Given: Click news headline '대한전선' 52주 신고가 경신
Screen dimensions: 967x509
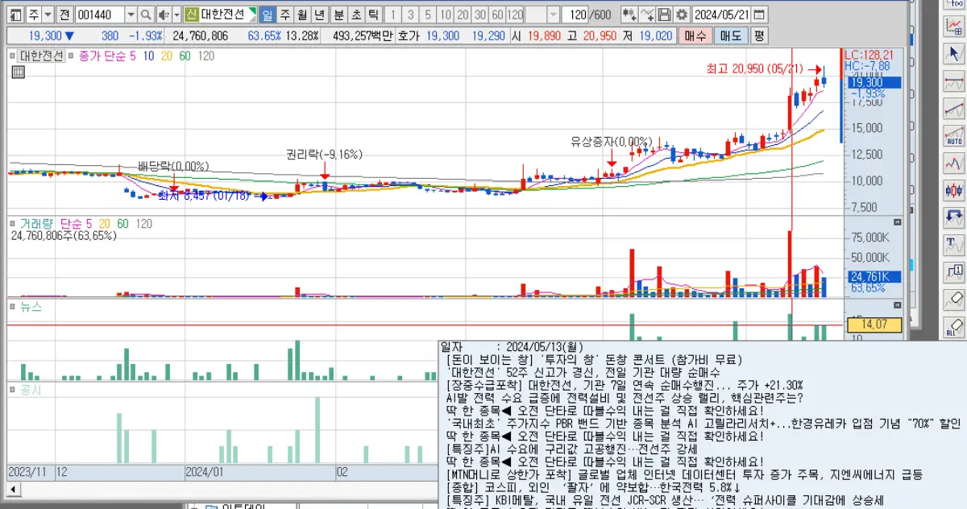Looking at the screenshot, I should [x=584, y=373].
